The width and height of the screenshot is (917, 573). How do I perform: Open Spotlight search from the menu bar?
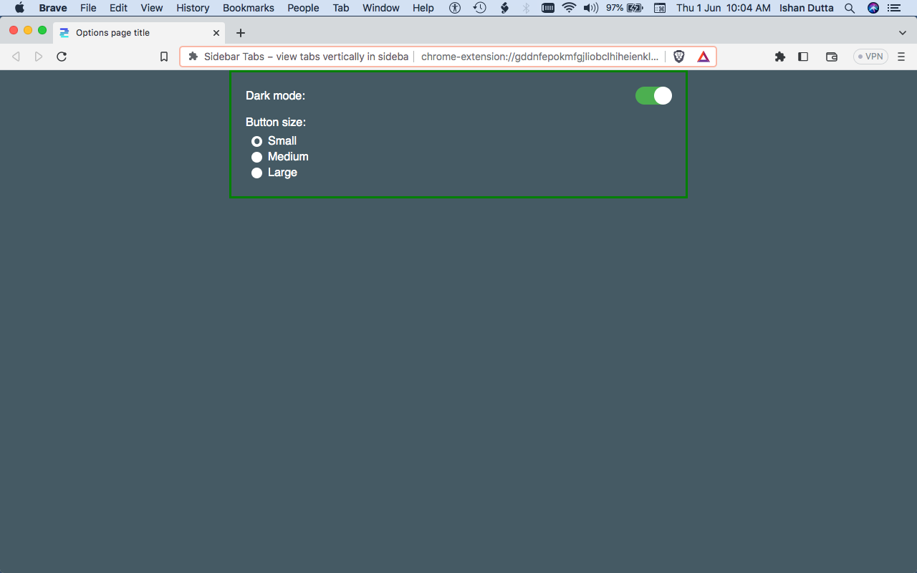[x=849, y=8]
